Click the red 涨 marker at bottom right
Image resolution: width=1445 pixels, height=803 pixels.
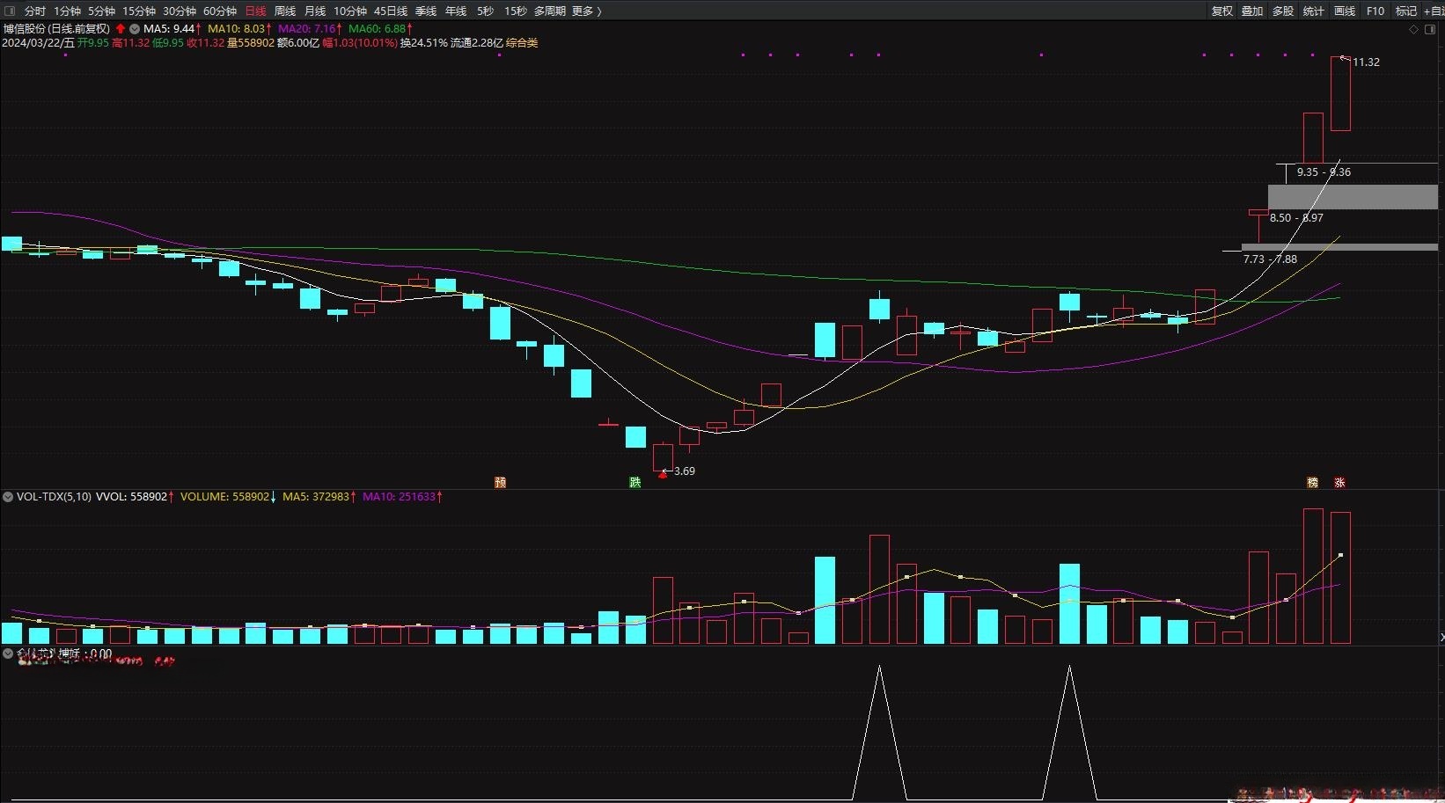click(1339, 482)
